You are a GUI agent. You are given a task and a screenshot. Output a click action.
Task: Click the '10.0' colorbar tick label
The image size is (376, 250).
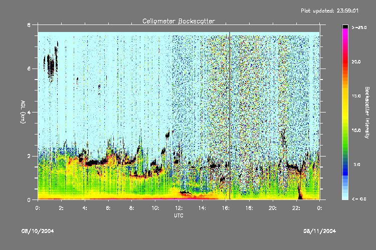[356, 130]
